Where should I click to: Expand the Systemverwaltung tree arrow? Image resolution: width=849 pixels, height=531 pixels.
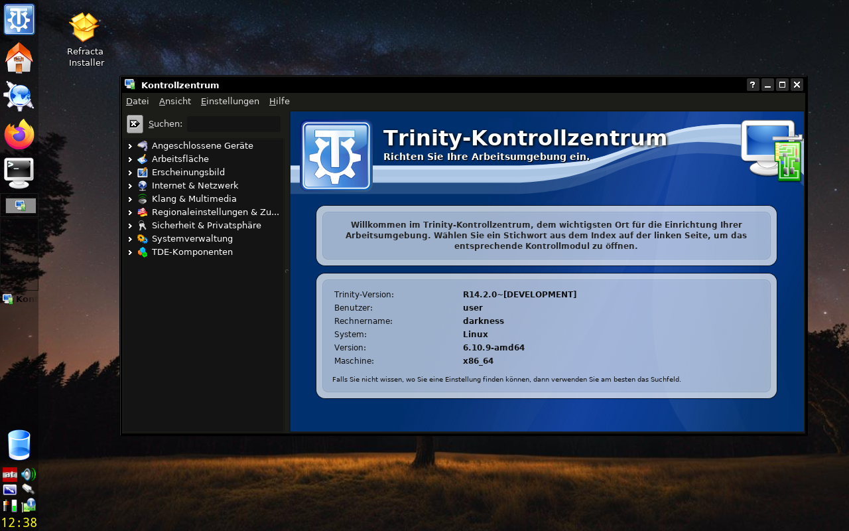[130, 239]
